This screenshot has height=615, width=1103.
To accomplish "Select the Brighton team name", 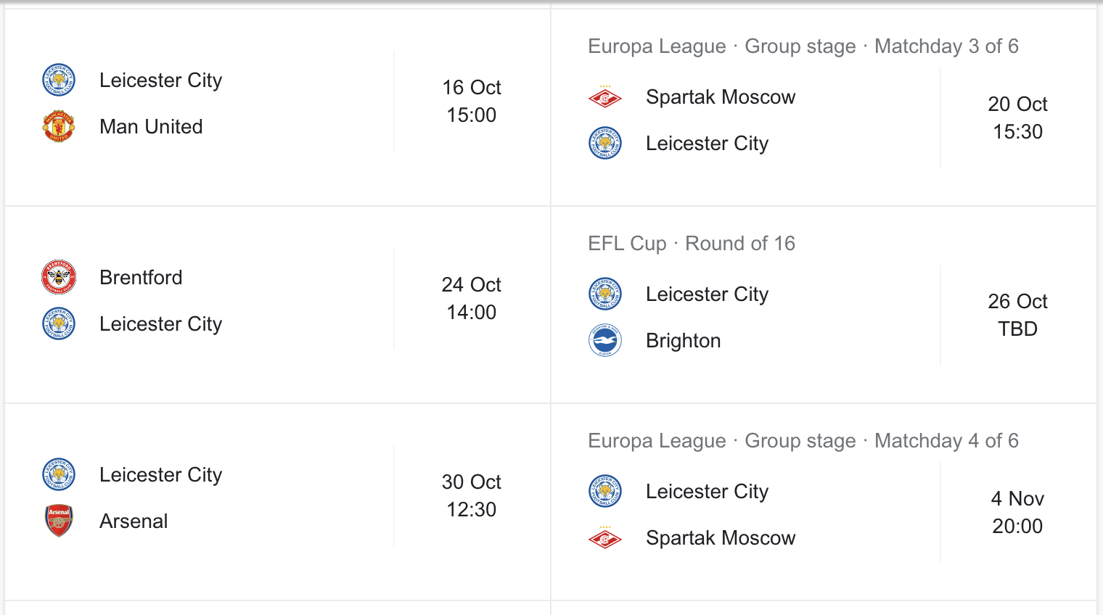I will [x=684, y=341].
